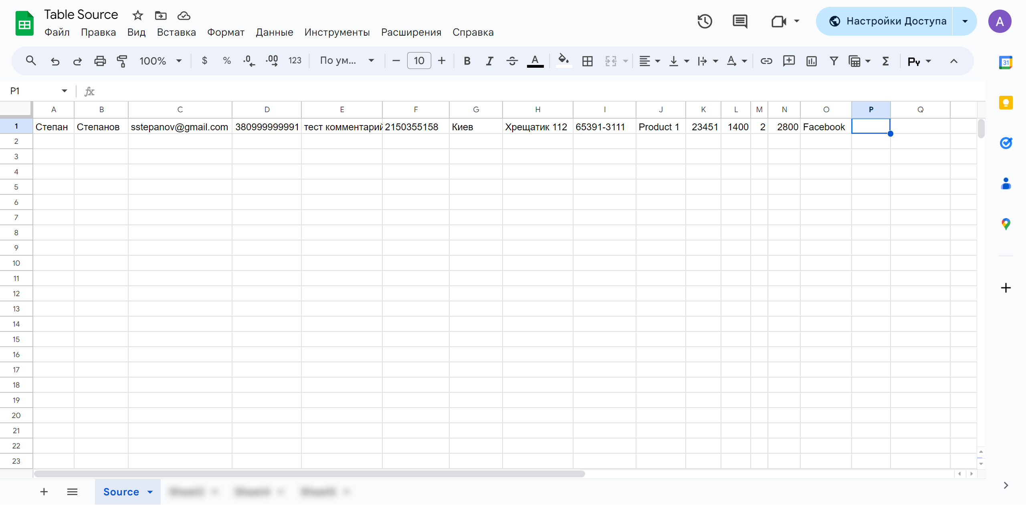Open horizontal align dropdown
The width and height of the screenshot is (1026, 505).
[x=649, y=61]
